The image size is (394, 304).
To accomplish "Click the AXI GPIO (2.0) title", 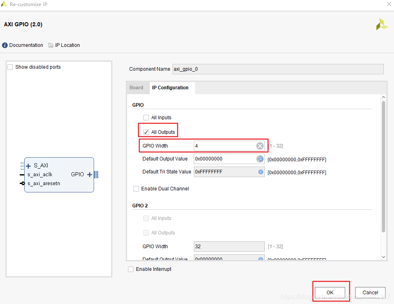I will [23, 24].
